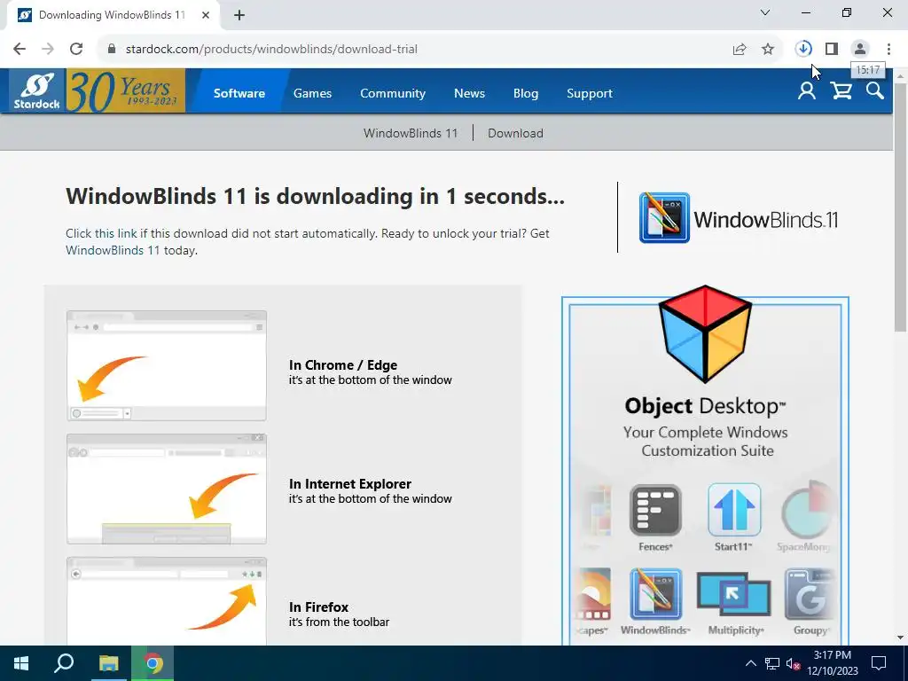This screenshot has width=908, height=681.
Task: Show hidden system tray icons
Action: (750, 663)
